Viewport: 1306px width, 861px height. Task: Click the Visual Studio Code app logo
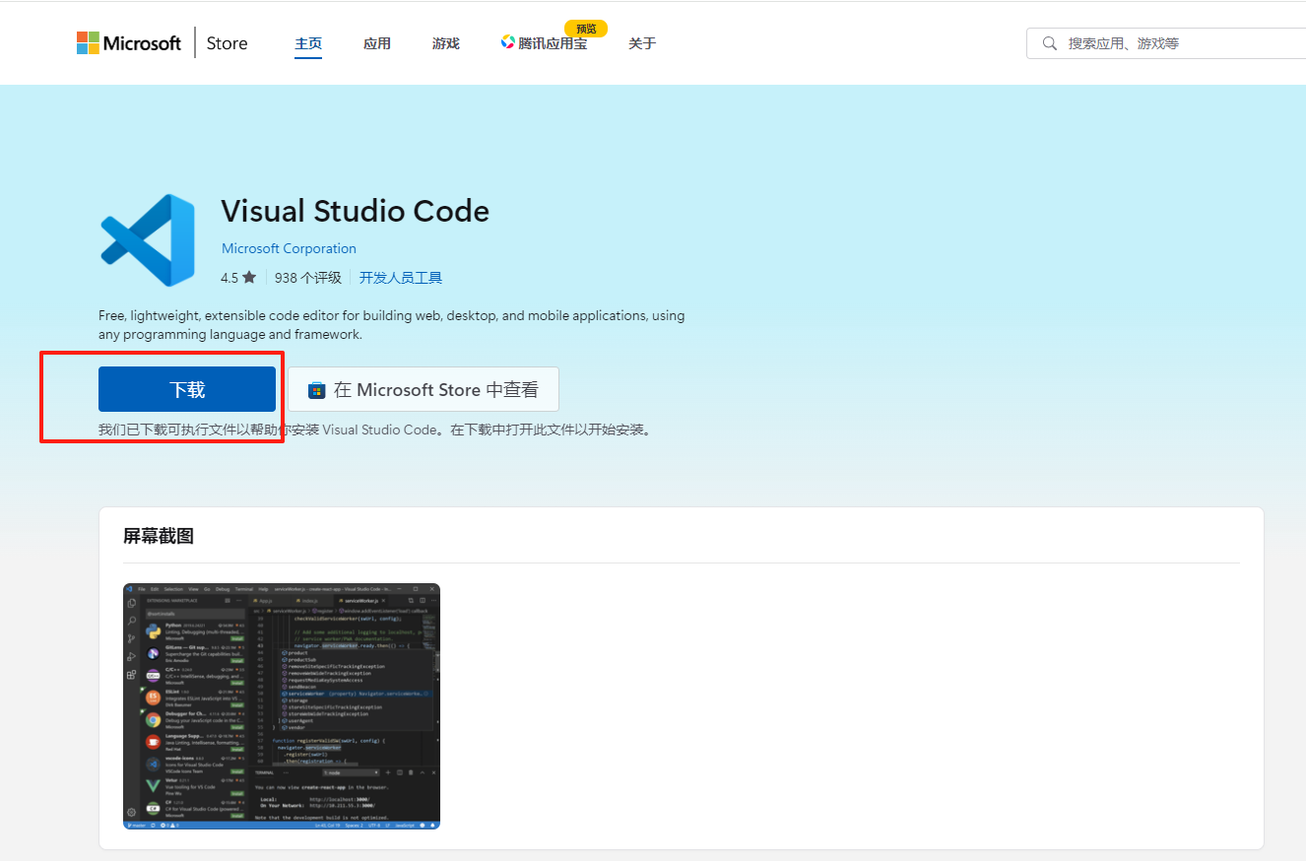(x=148, y=240)
